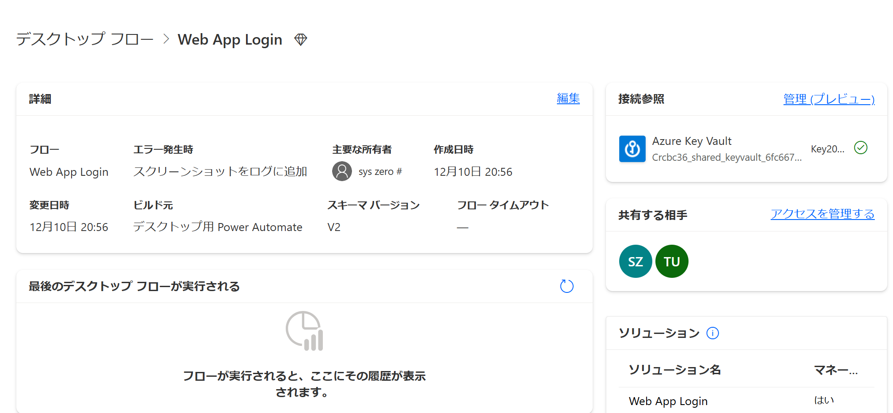Click the sys zero # owner name
This screenshot has width=893, height=413.
(380, 171)
